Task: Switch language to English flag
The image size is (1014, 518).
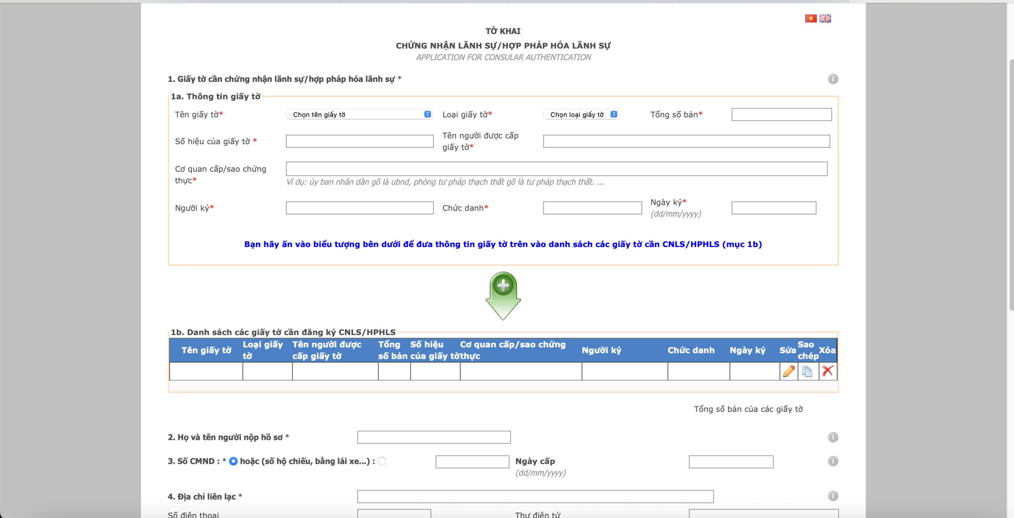Action: tap(825, 19)
